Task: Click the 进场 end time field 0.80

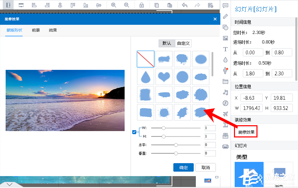Action: tap(282, 53)
